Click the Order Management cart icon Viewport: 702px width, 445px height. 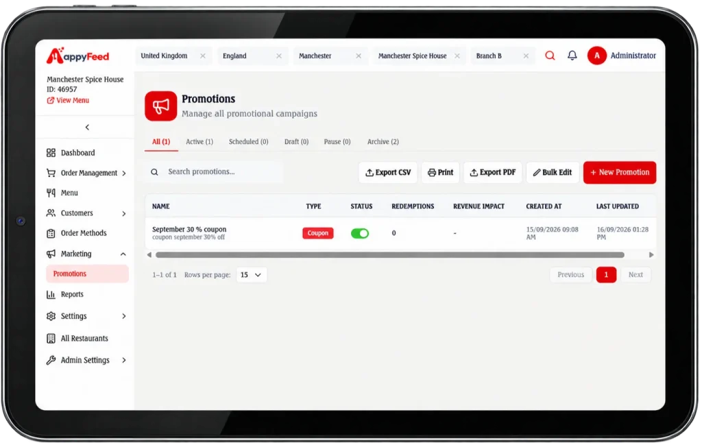click(x=51, y=173)
